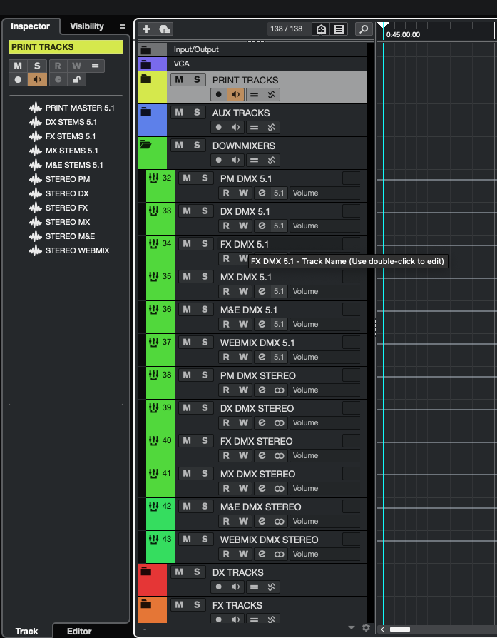This screenshot has width=497, height=638.
Task: Select PRINT MASTER 5.1 in the Inspector list
Action: (71, 108)
